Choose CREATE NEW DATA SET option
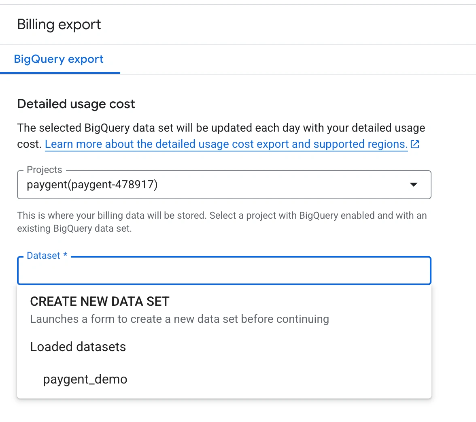Viewport: 476px width, 422px height. (x=224, y=309)
